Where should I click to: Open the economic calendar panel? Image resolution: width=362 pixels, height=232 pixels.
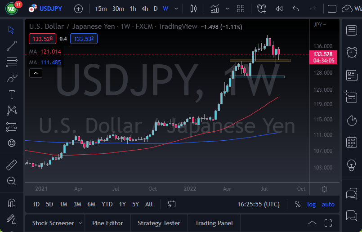(x=352, y=142)
